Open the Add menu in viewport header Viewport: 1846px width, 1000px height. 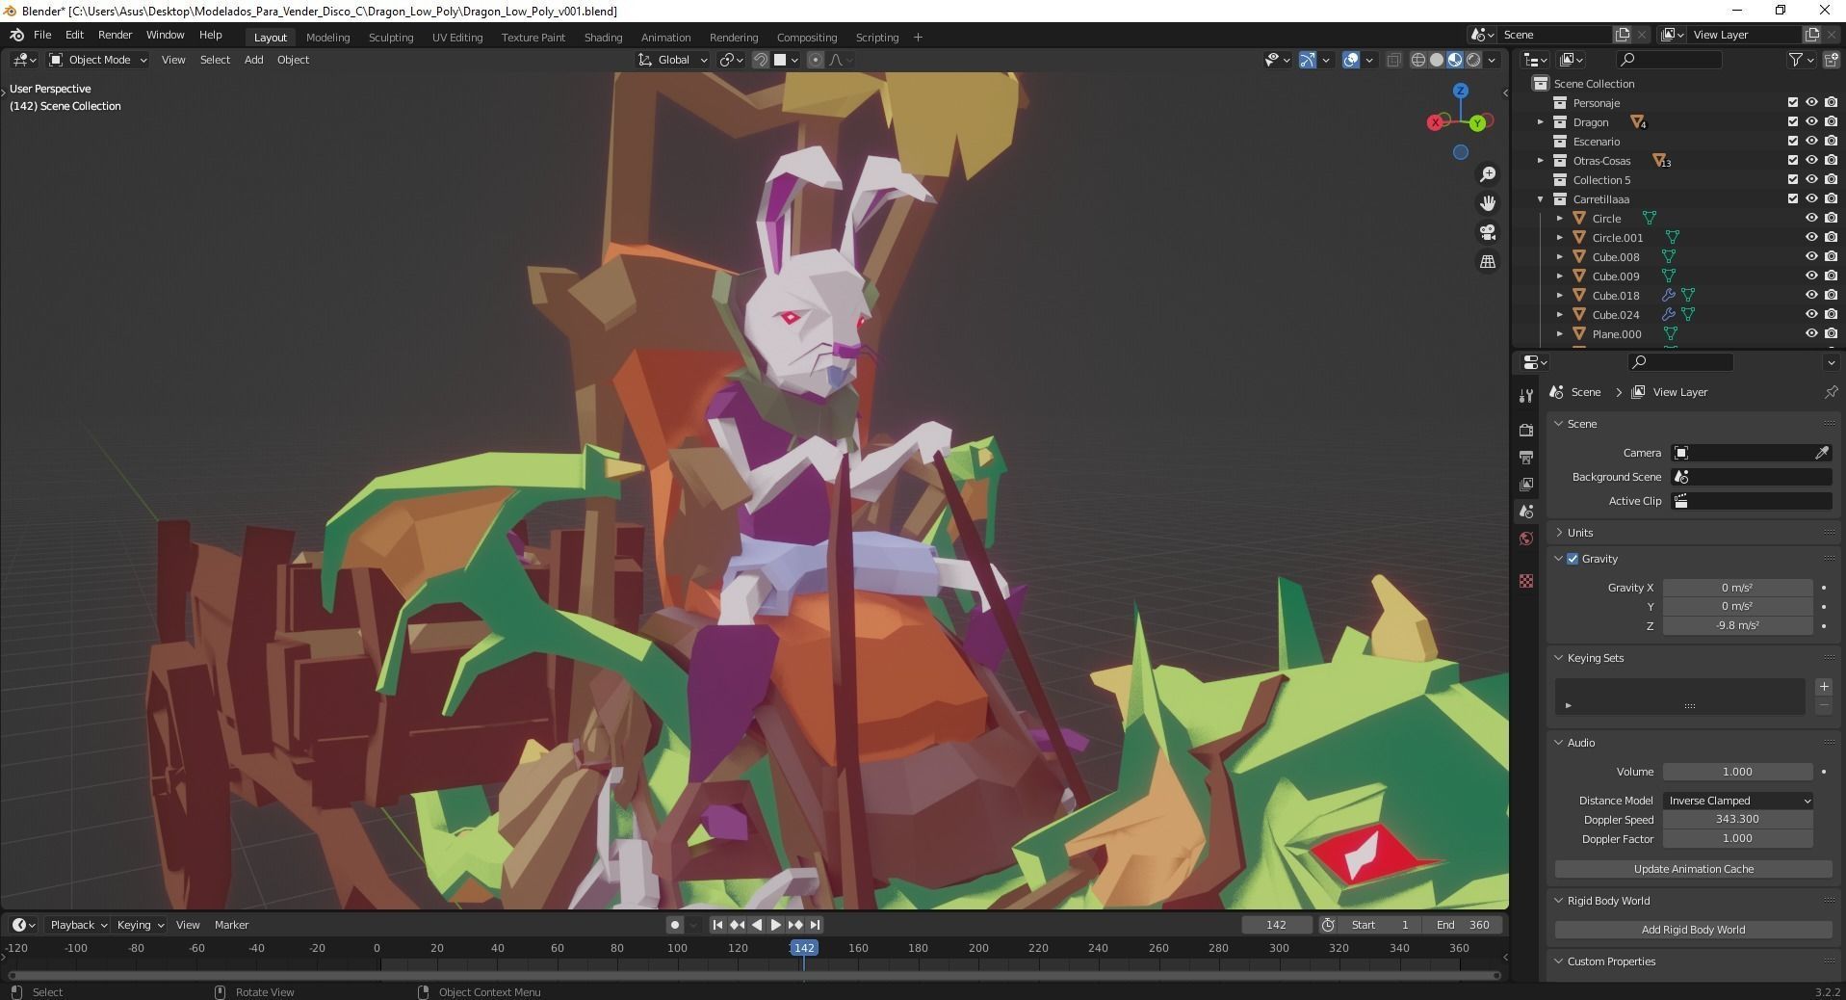(x=253, y=60)
